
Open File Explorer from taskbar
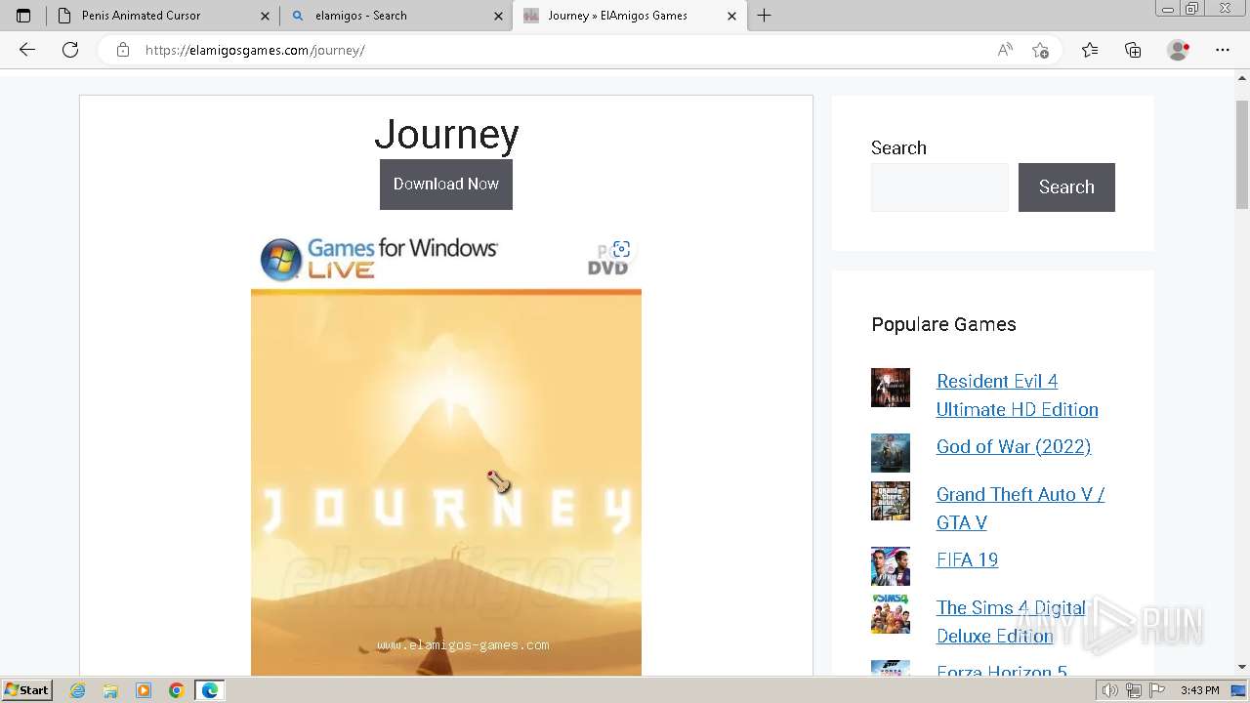(x=110, y=690)
